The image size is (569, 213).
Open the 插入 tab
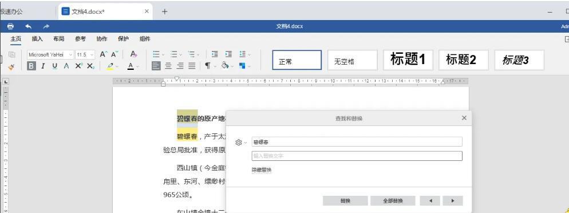pos(37,39)
